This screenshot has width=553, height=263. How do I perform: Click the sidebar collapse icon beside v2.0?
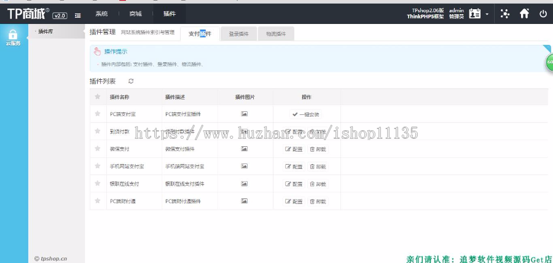point(77,15)
